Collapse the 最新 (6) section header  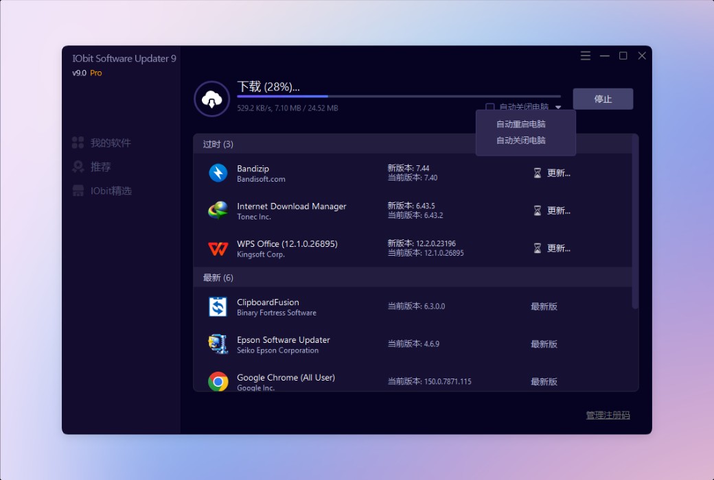coord(413,278)
